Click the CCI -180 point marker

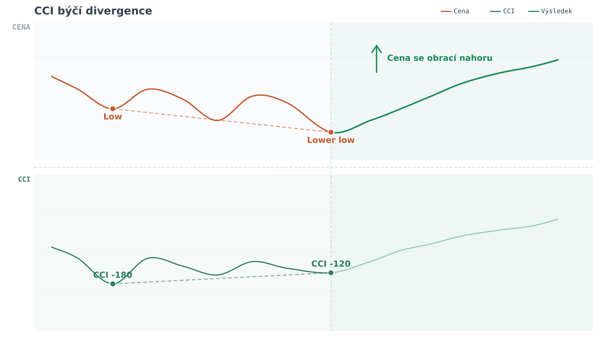coord(113,284)
